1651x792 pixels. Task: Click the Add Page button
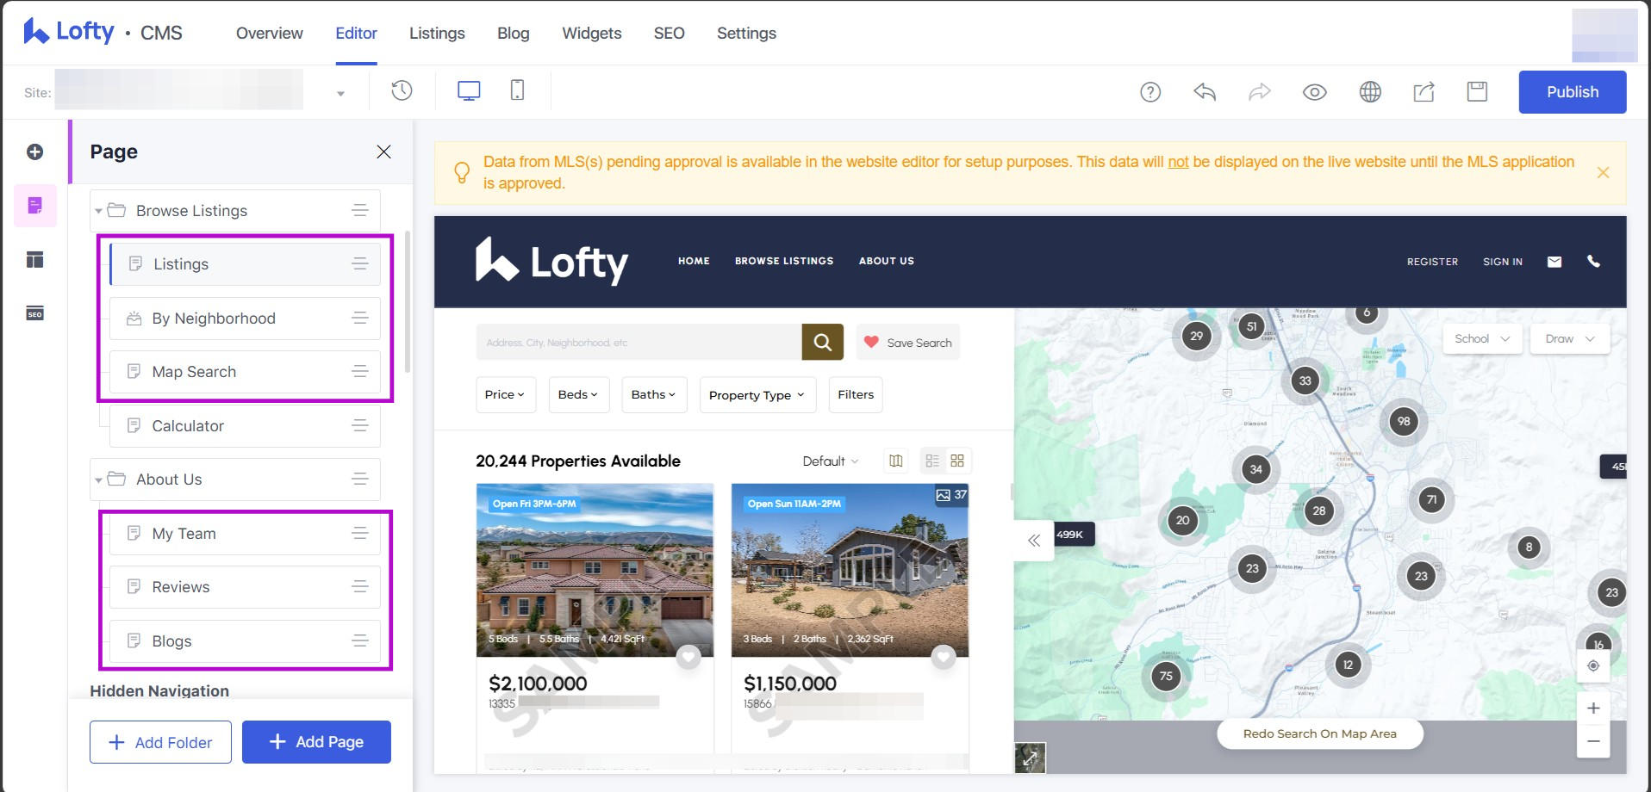pos(316,742)
